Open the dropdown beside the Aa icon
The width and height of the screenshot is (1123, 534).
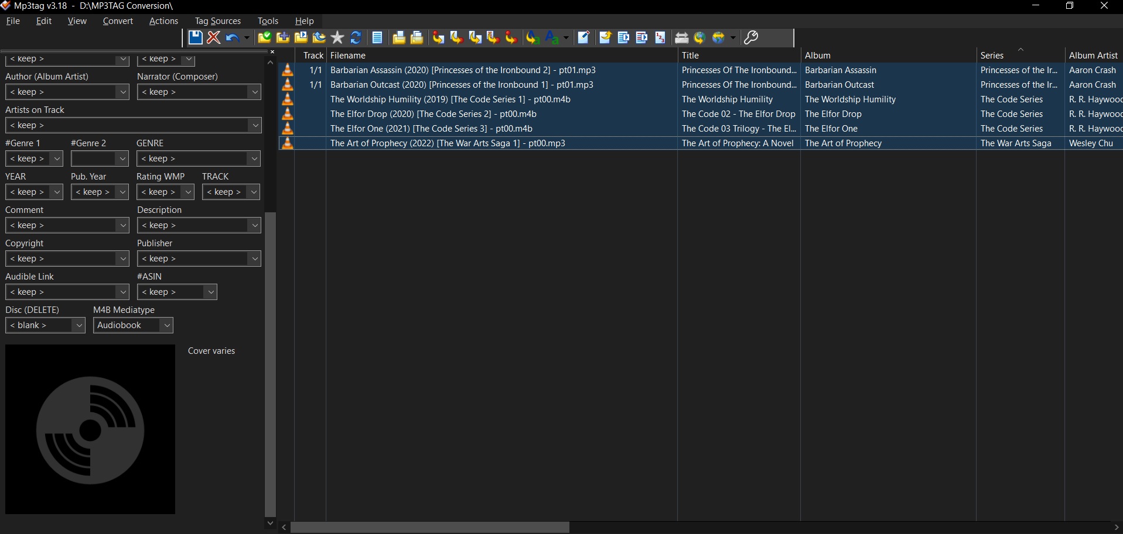click(566, 38)
